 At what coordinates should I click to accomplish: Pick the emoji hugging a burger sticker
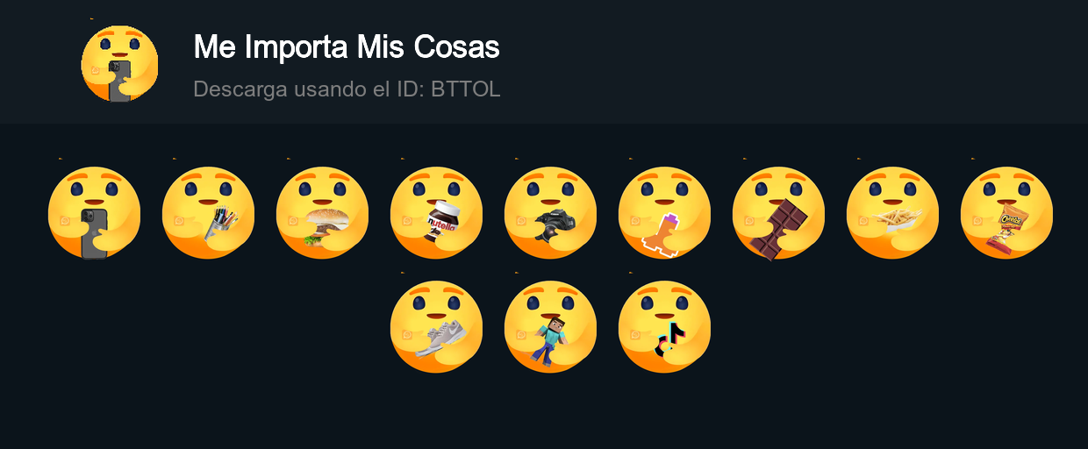(x=322, y=213)
